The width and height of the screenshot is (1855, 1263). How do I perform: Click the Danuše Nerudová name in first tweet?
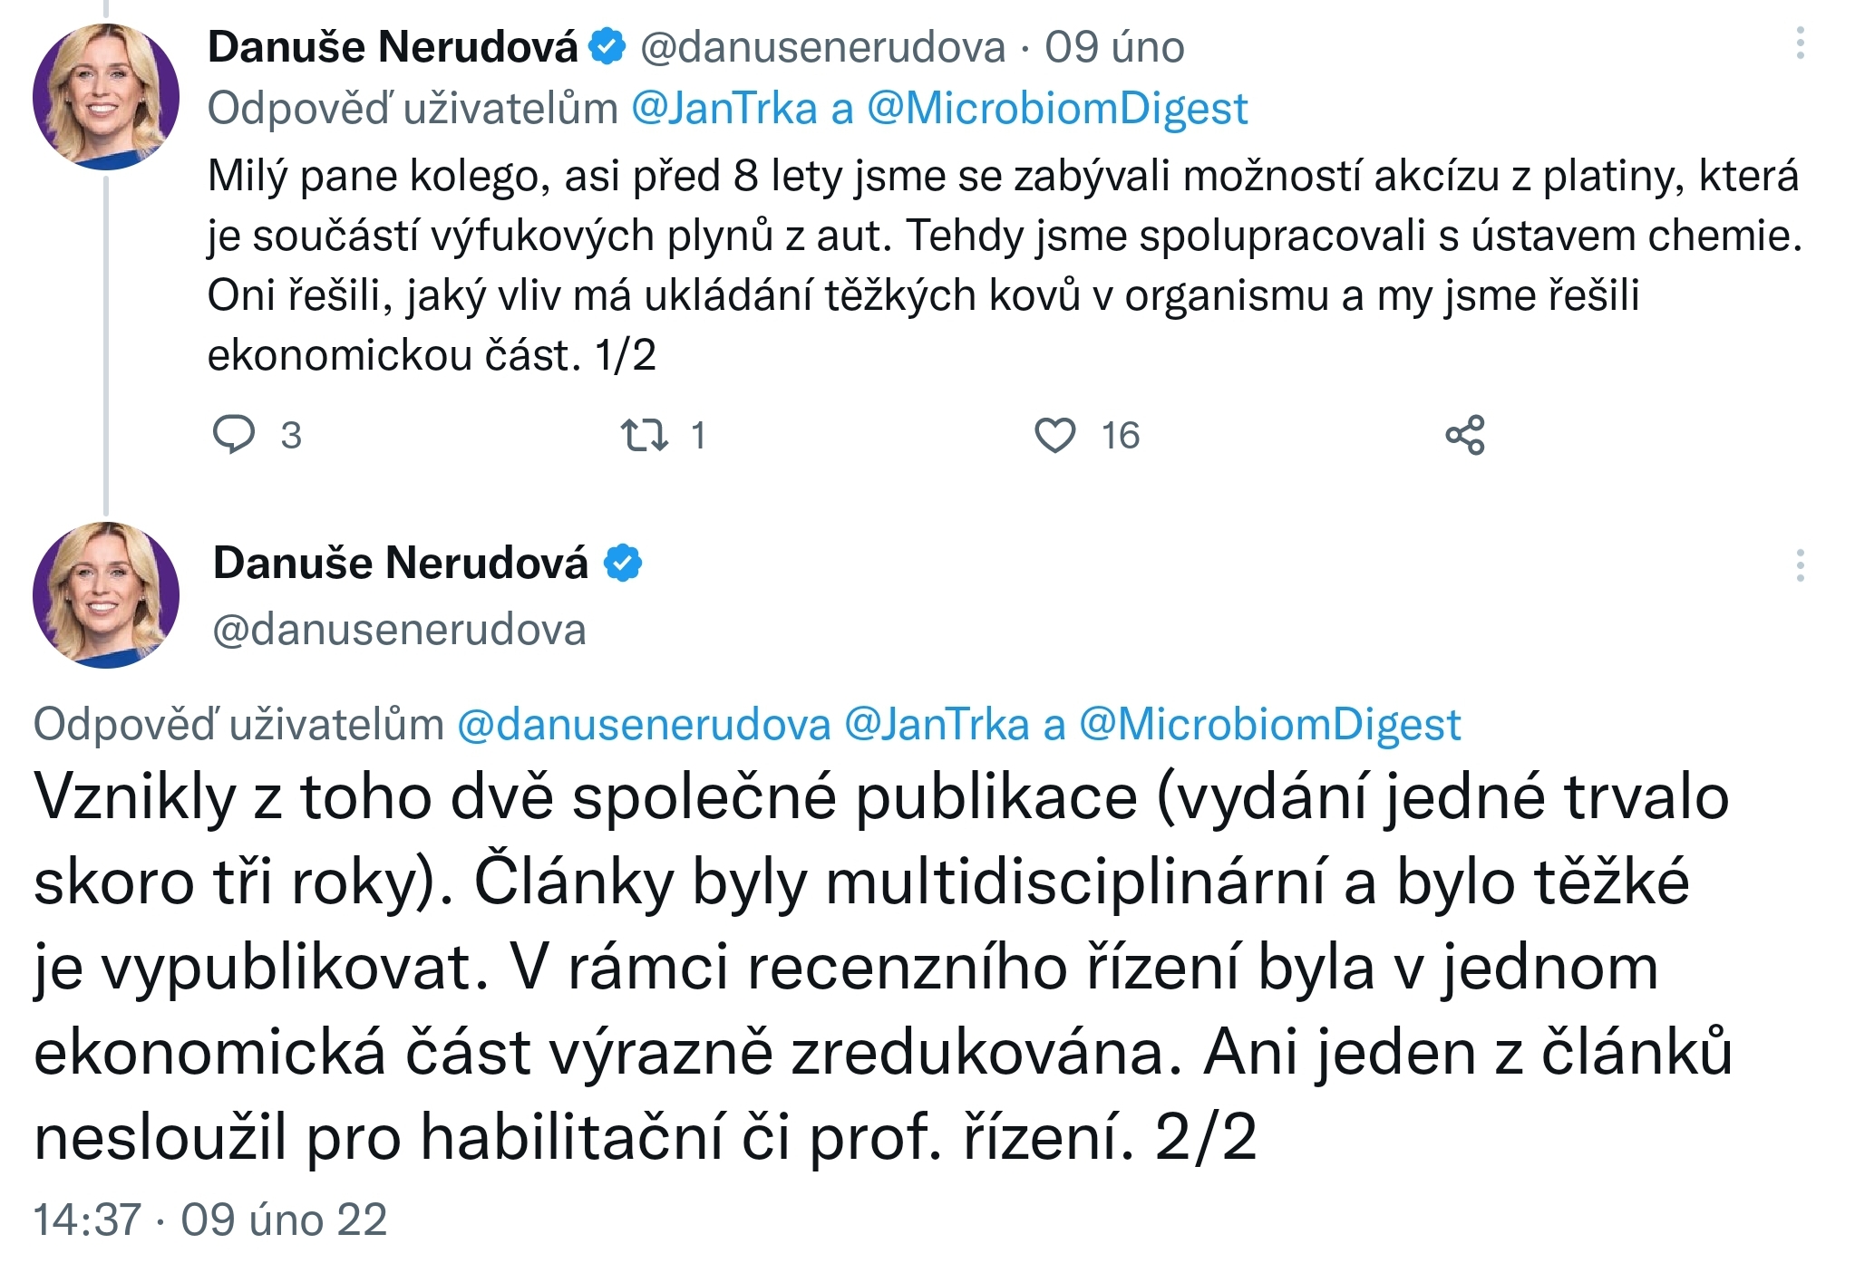(x=393, y=46)
